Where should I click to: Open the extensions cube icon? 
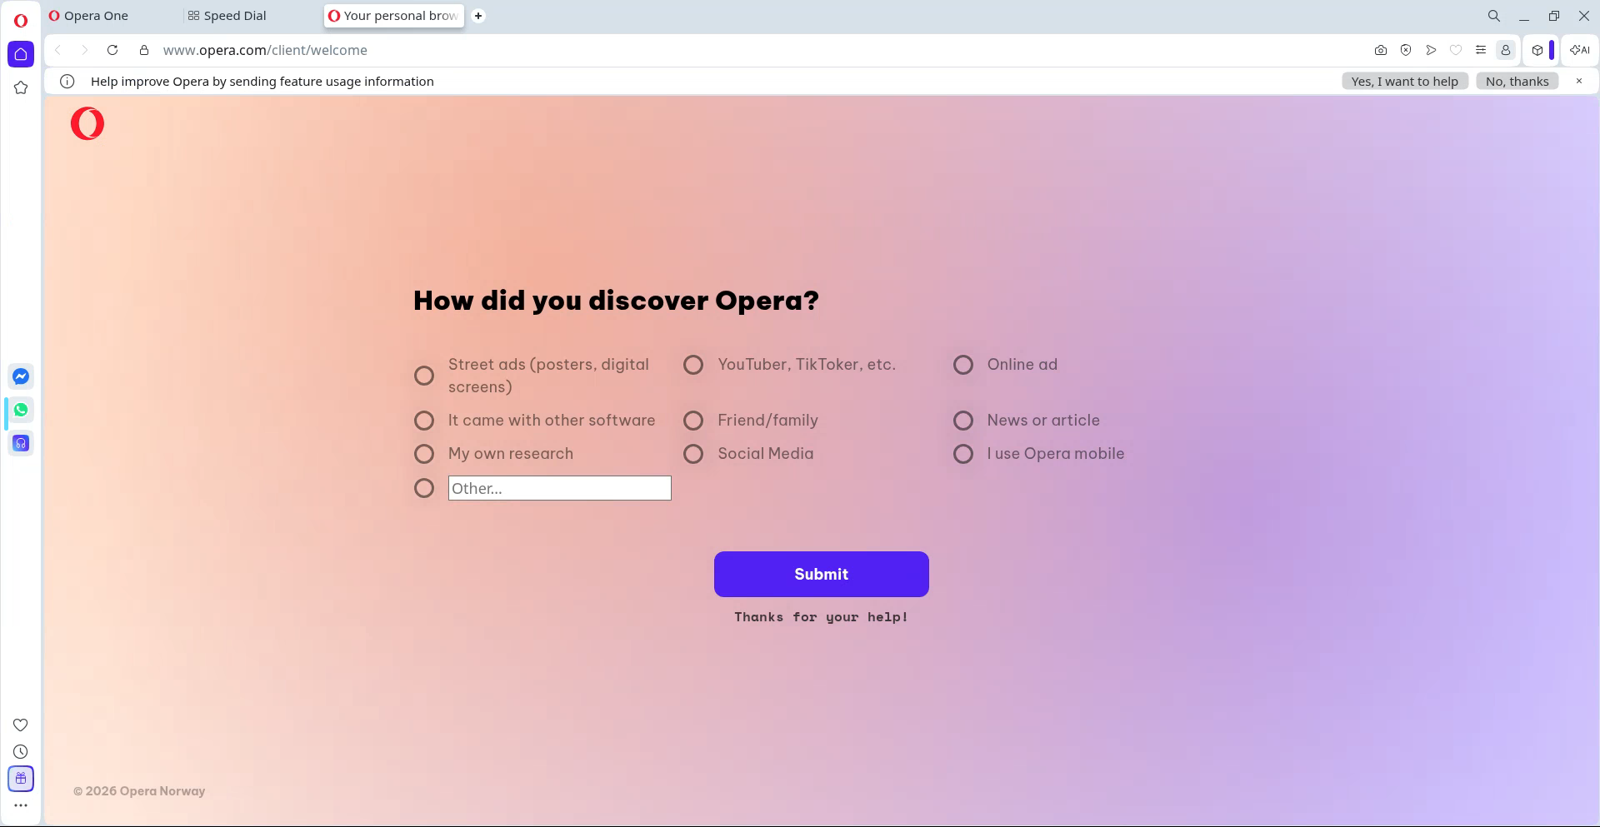pos(1537,50)
